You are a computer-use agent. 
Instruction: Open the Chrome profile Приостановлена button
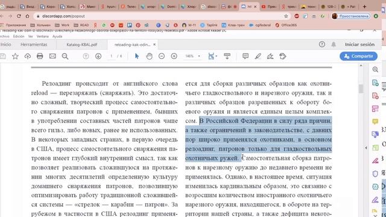[350, 16]
